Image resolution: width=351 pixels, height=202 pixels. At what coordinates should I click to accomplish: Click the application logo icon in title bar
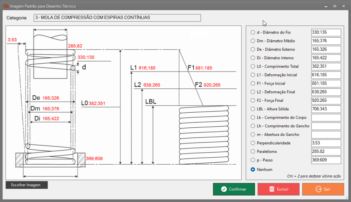click(x=5, y=6)
